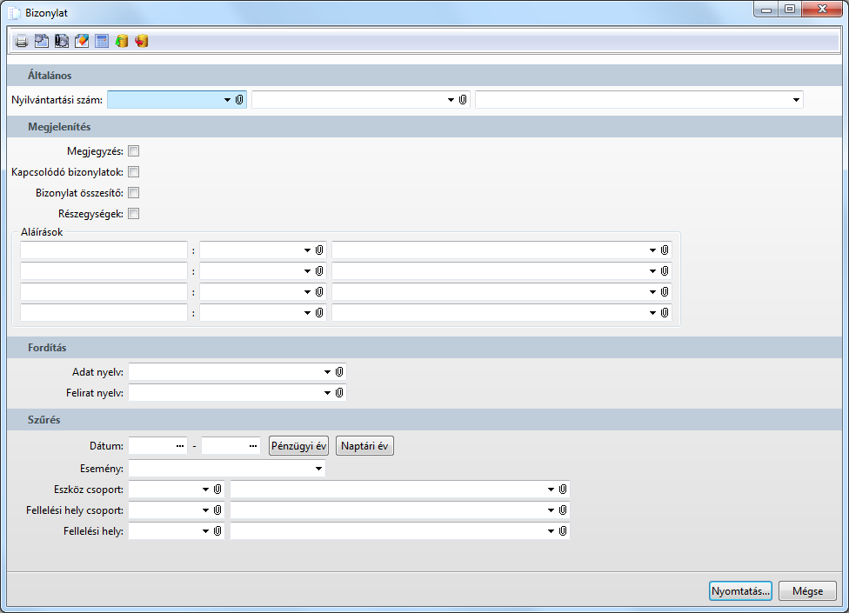Image resolution: width=849 pixels, height=613 pixels.
Task: Click paperclip of wide Fellelési hely csoport field
Action: [563, 510]
